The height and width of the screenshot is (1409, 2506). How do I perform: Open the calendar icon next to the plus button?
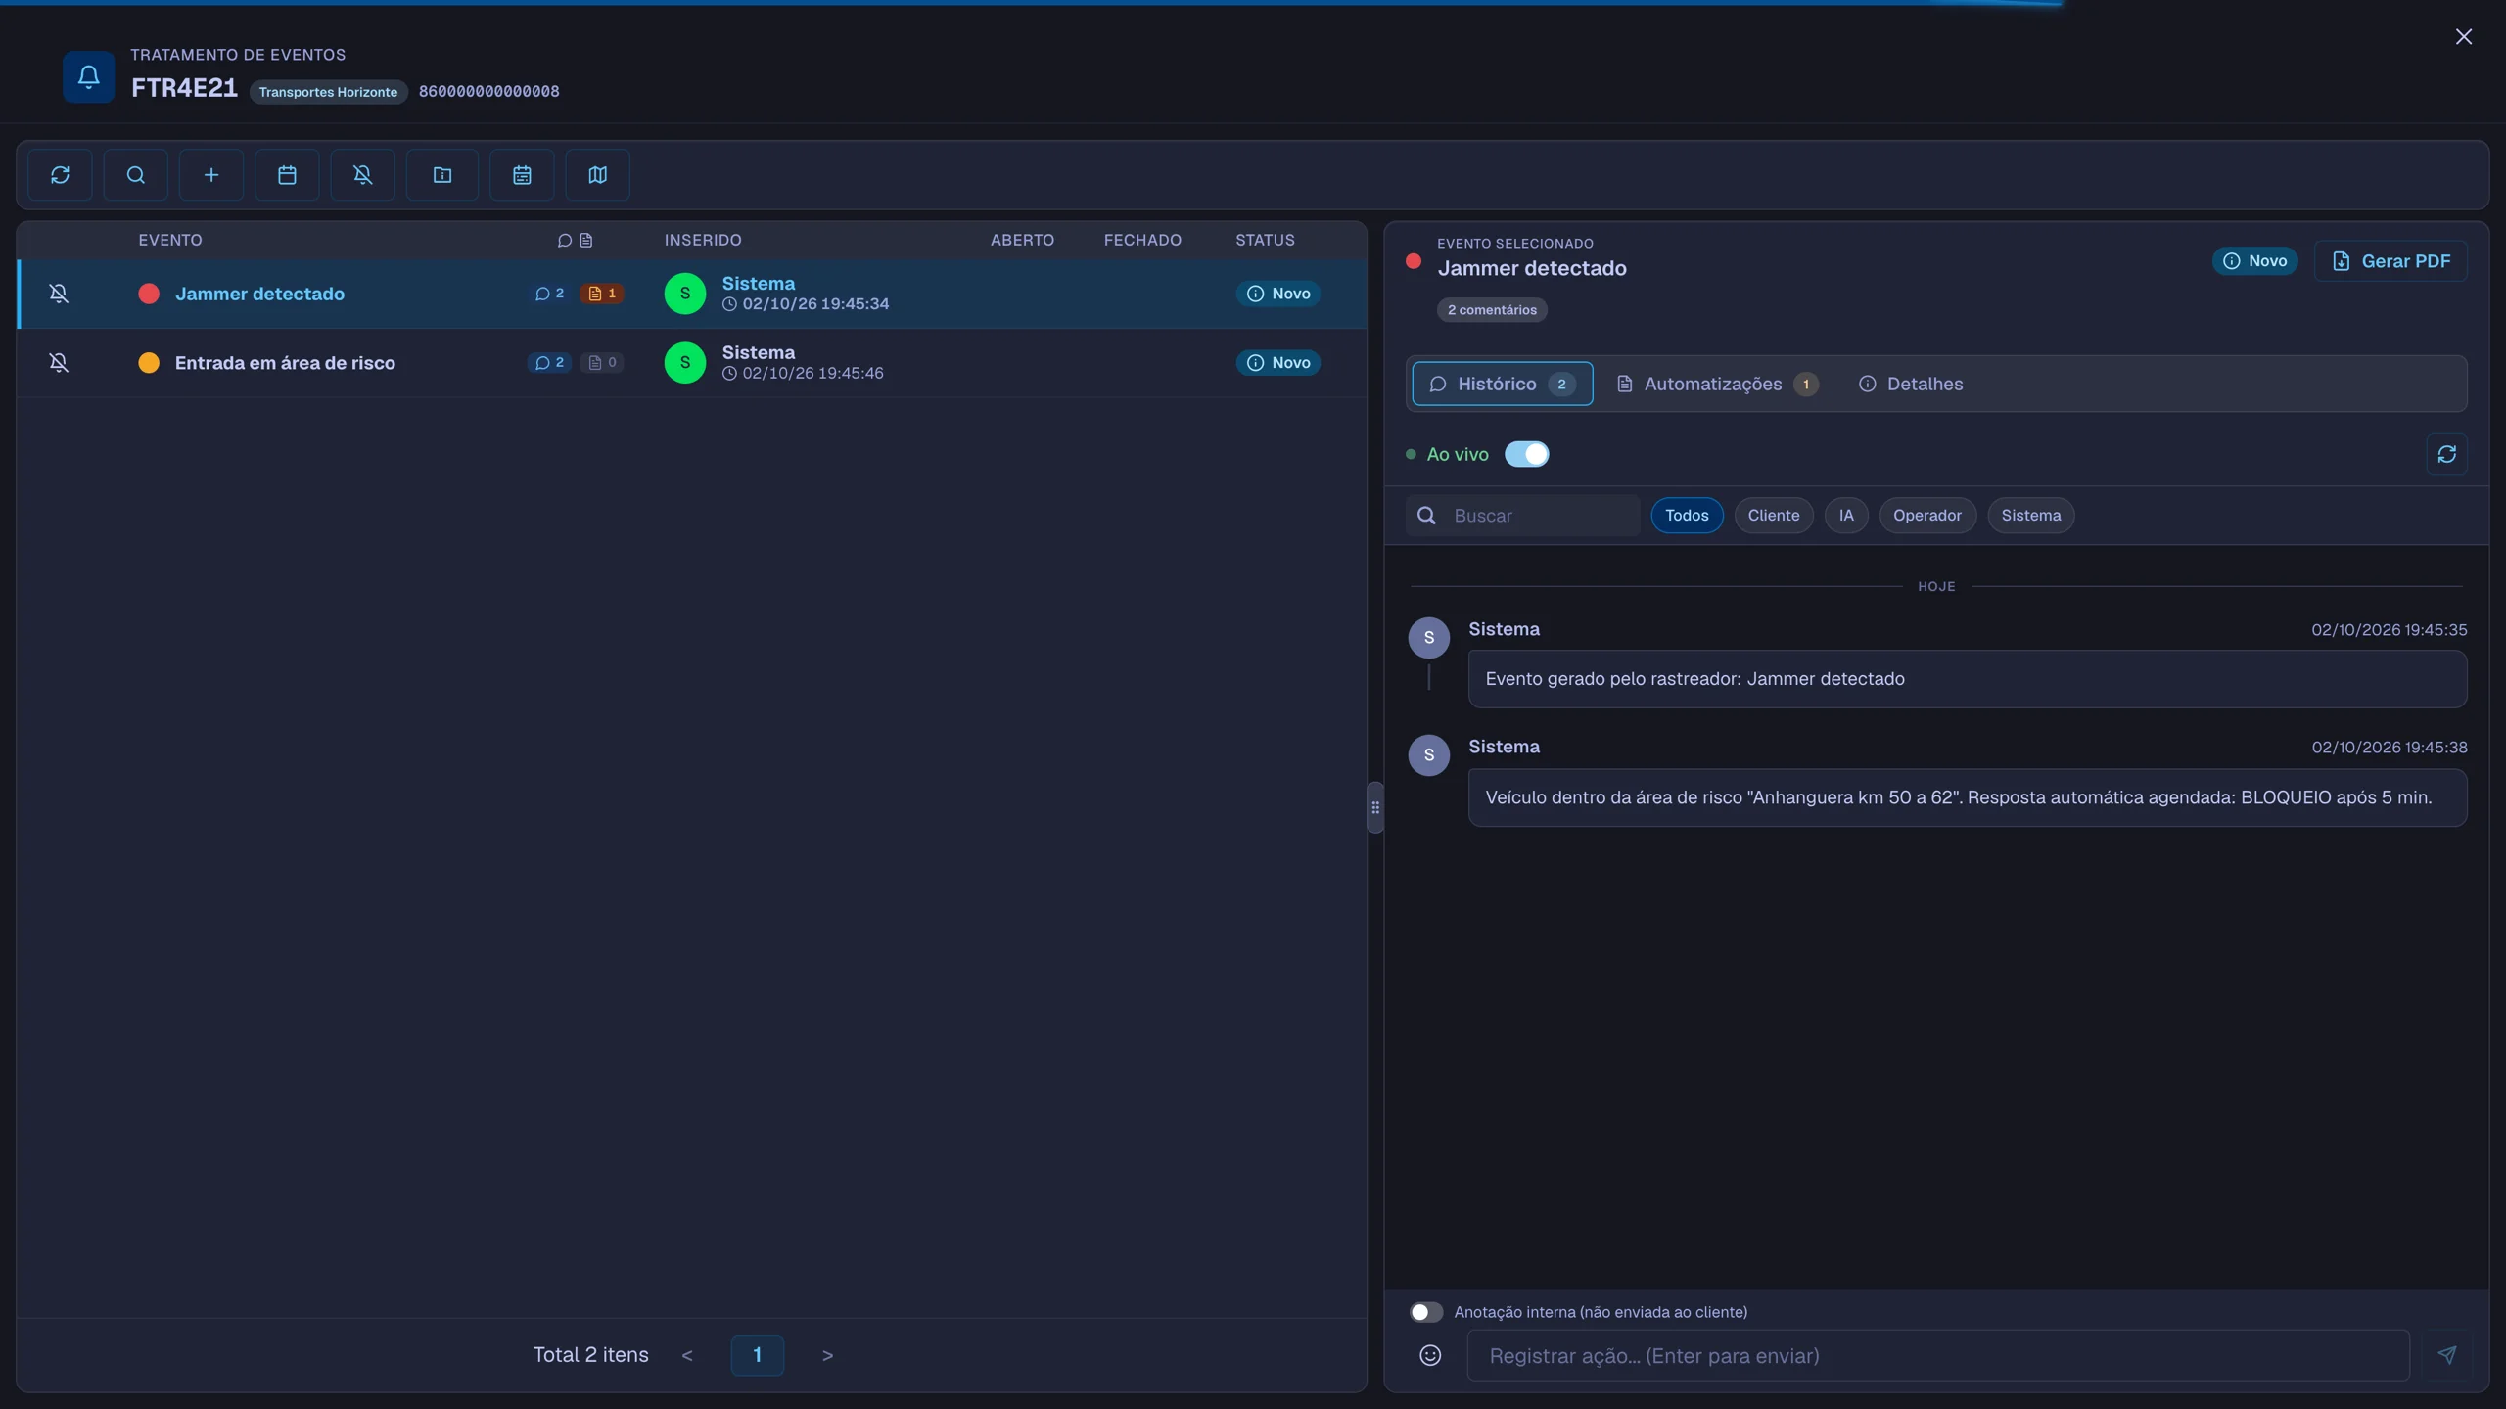click(x=287, y=175)
